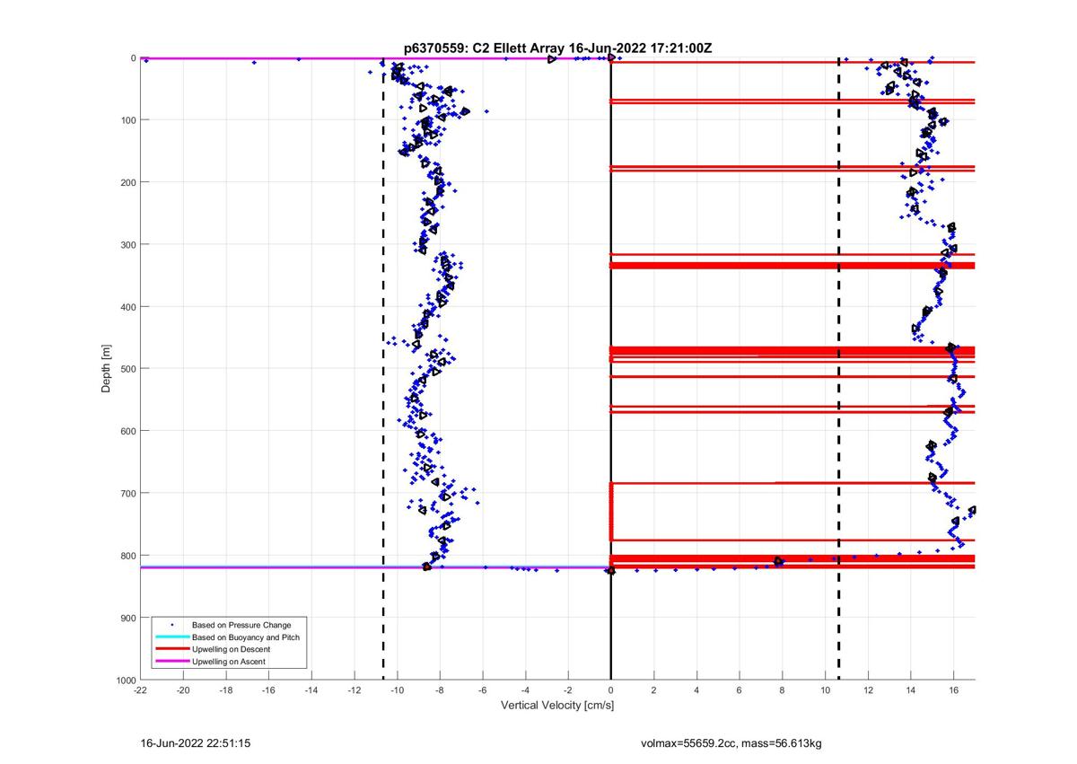Click the '800' depth tick label
Viewport: 1077px width, 764px height.
(127, 556)
